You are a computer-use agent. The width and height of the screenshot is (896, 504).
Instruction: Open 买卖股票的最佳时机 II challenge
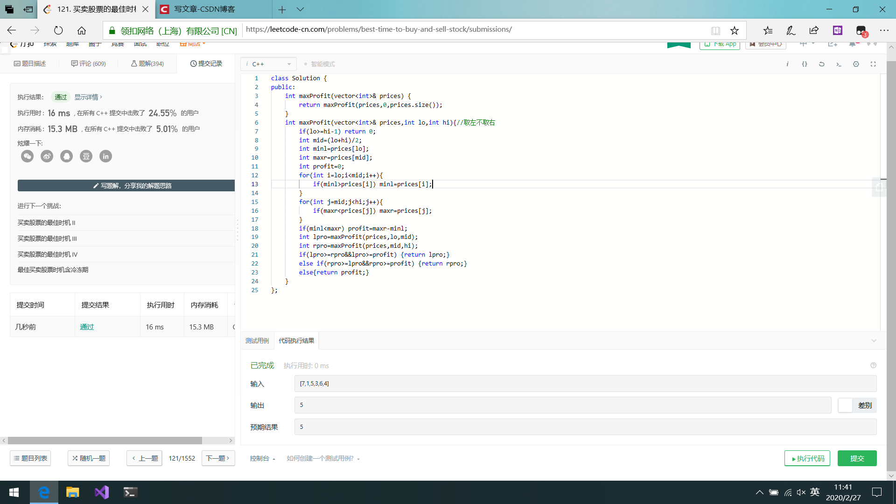coord(46,223)
